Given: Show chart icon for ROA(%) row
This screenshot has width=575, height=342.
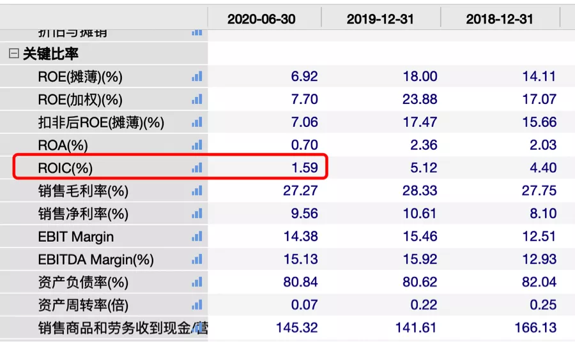Looking at the screenshot, I should [197, 145].
